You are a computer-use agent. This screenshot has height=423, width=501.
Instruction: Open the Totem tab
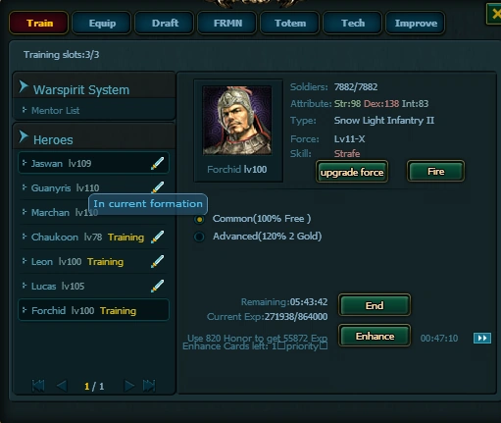pos(290,23)
